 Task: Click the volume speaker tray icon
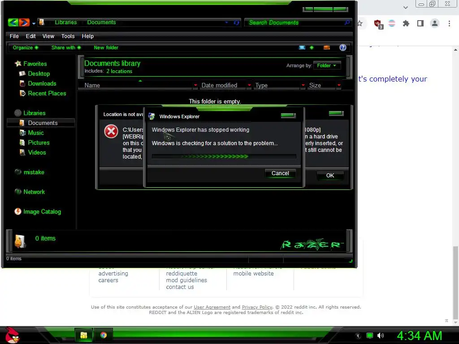[380, 335]
